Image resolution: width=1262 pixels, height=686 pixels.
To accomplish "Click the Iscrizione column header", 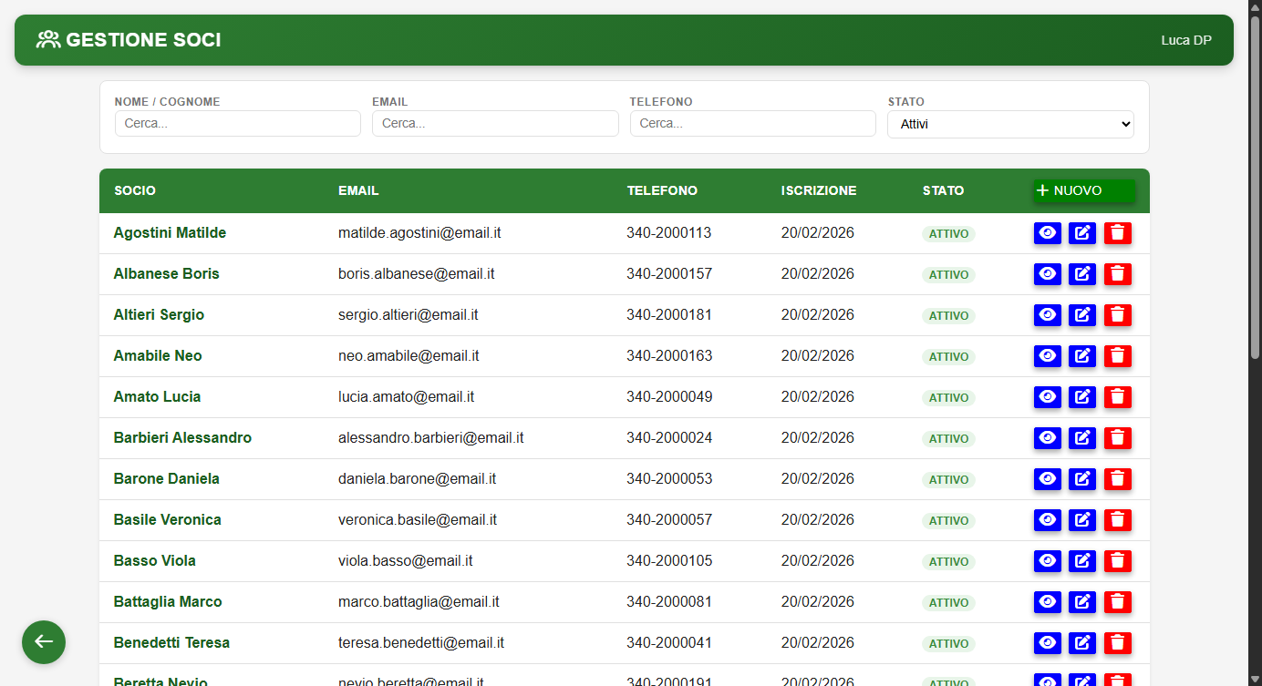I will coord(819,190).
